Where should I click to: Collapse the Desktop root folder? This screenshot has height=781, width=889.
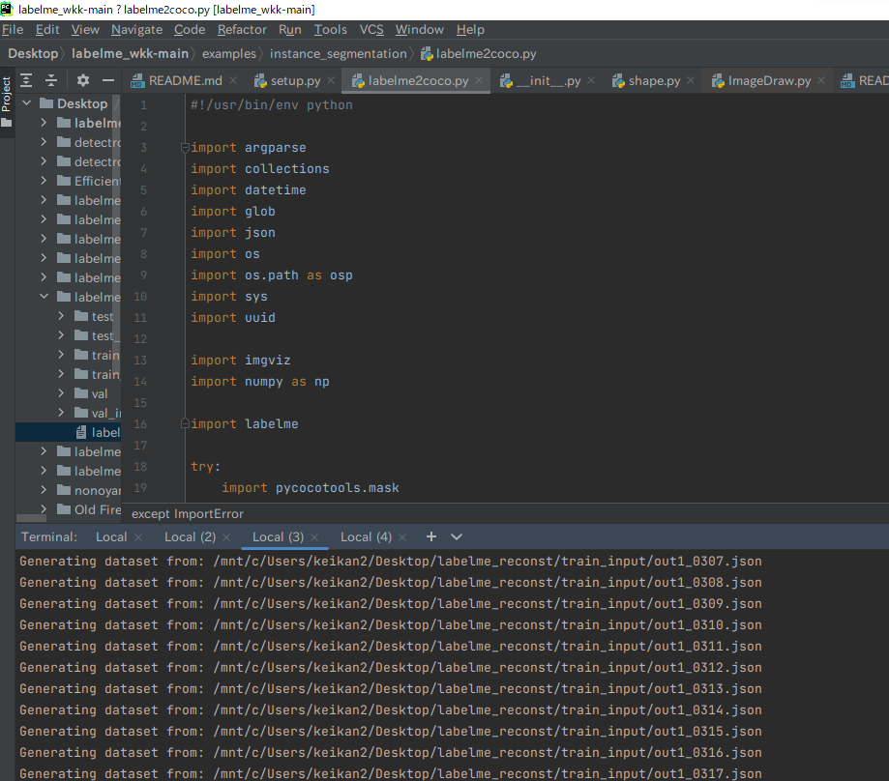pos(26,103)
